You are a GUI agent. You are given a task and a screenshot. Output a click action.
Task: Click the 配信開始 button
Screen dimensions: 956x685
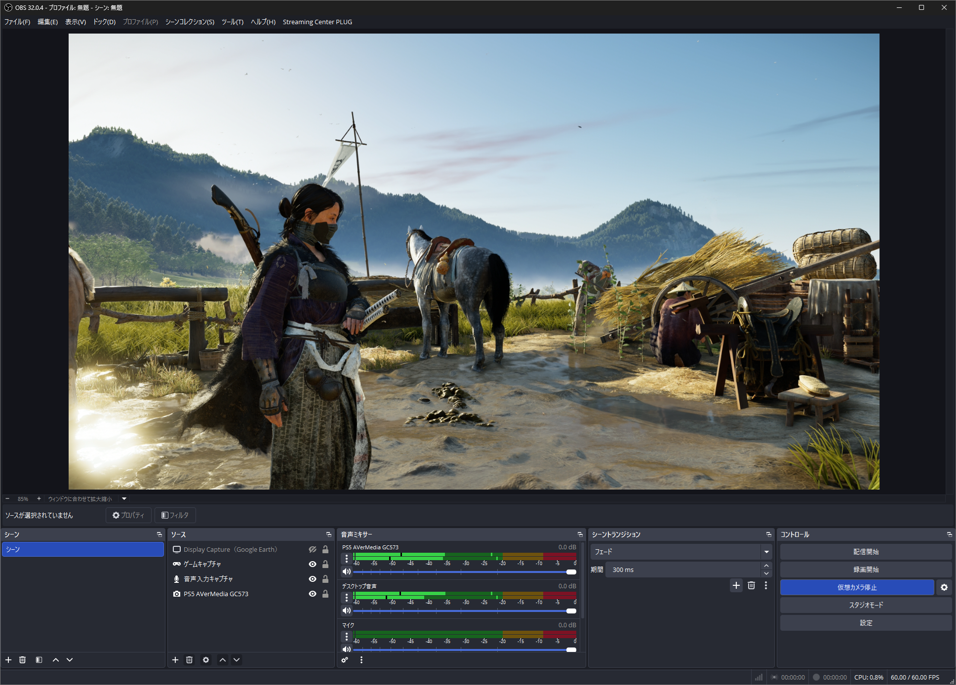click(866, 552)
